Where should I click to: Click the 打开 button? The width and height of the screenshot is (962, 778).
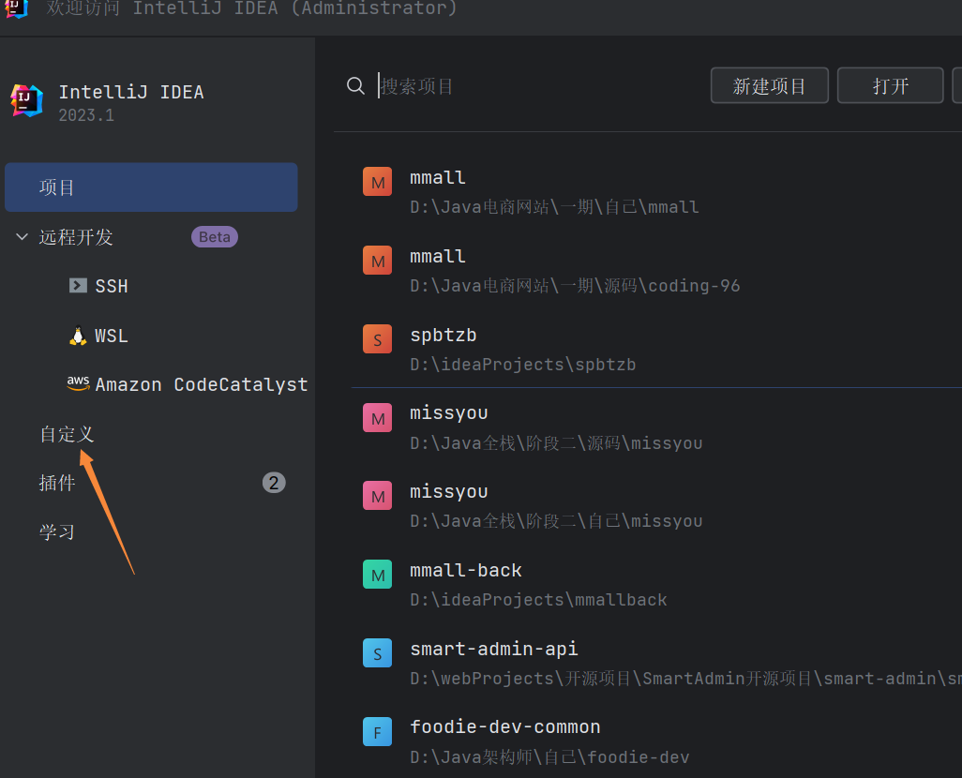pos(890,85)
